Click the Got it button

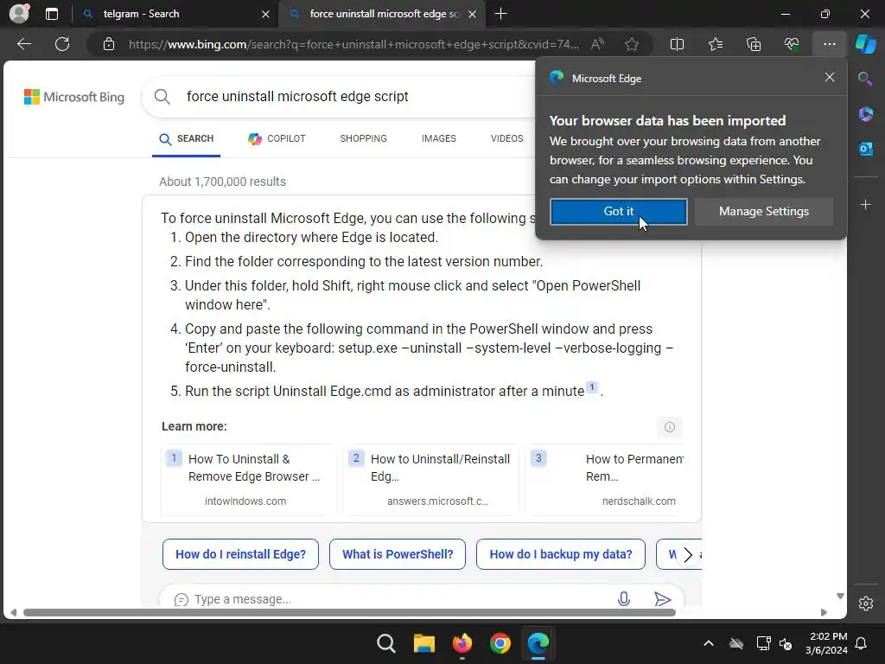click(x=619, y=211)
